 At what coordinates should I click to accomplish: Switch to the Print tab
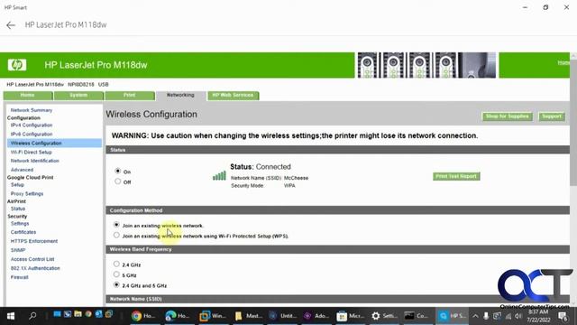[x=130, y=96]
